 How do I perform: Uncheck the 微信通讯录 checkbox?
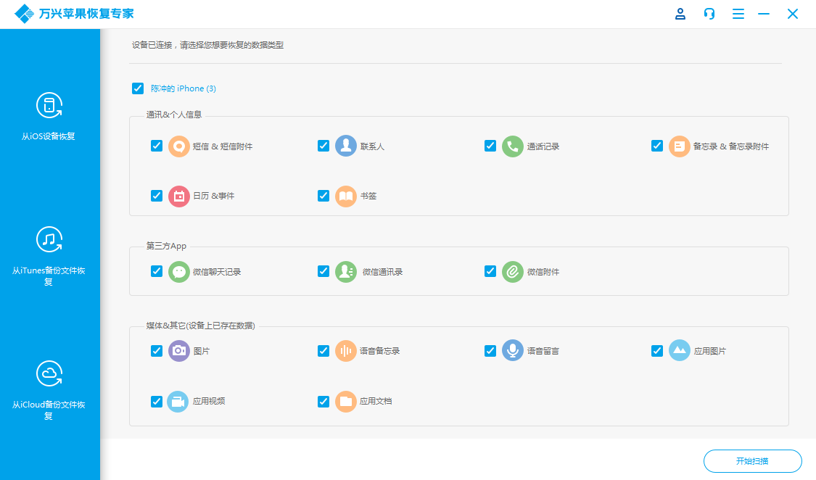(323, 271)
